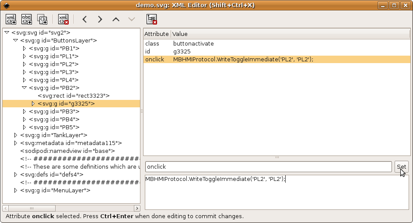Expand the PB5 group node
Screen dimensions: 413x223
[x=24, y=127]
